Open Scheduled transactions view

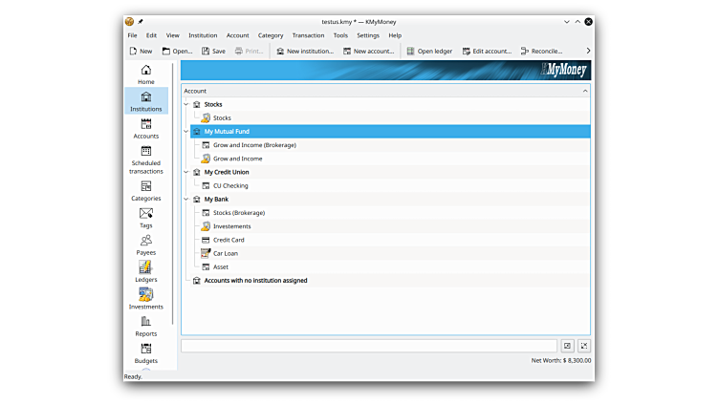point(145,159)
